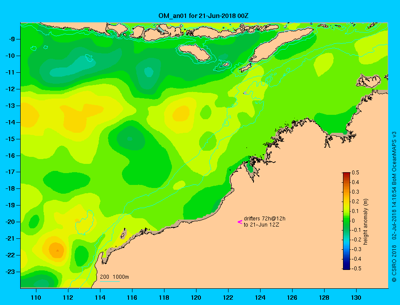Image resolution: width=400 pixels, height=305 pixels.
Task: Click the cyan contour sample line under "200 1000m"
Action: [110, 281]
